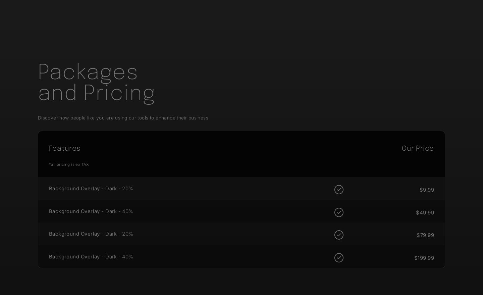Click the $9.99 price
Viewport: 483px width, 295px height.
coord(427,190)
